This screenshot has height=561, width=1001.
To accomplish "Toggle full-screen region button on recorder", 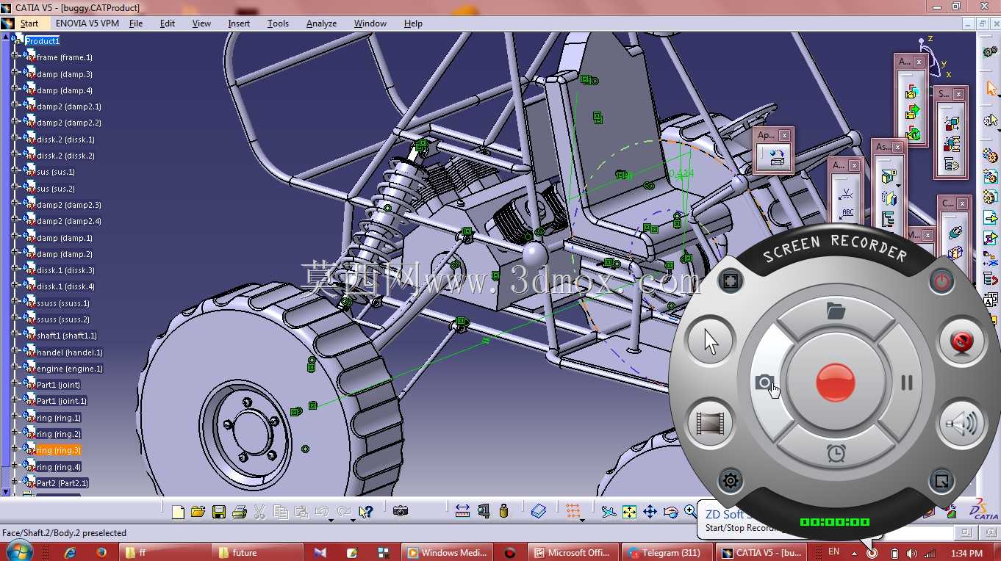I will pos(730,281).
